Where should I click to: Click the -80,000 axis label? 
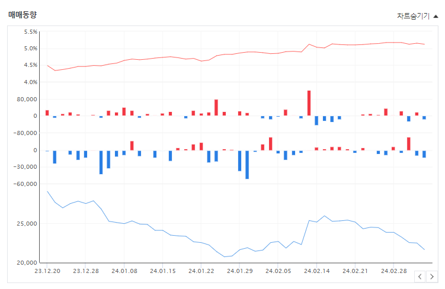(25, 133)
